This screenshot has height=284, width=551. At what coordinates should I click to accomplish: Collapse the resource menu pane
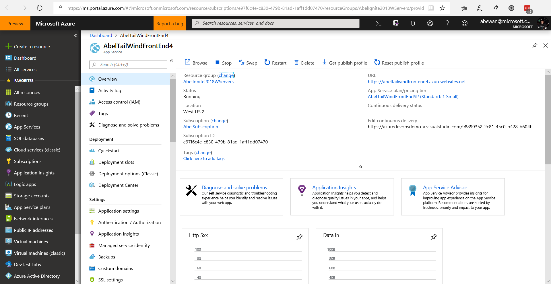click(x=171, y=61)
